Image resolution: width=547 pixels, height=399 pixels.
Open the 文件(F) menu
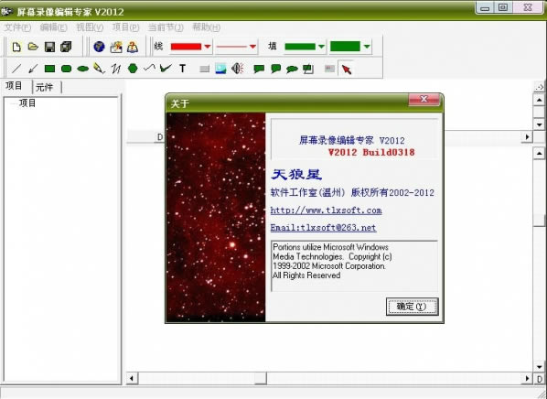[x=17, y=27]
